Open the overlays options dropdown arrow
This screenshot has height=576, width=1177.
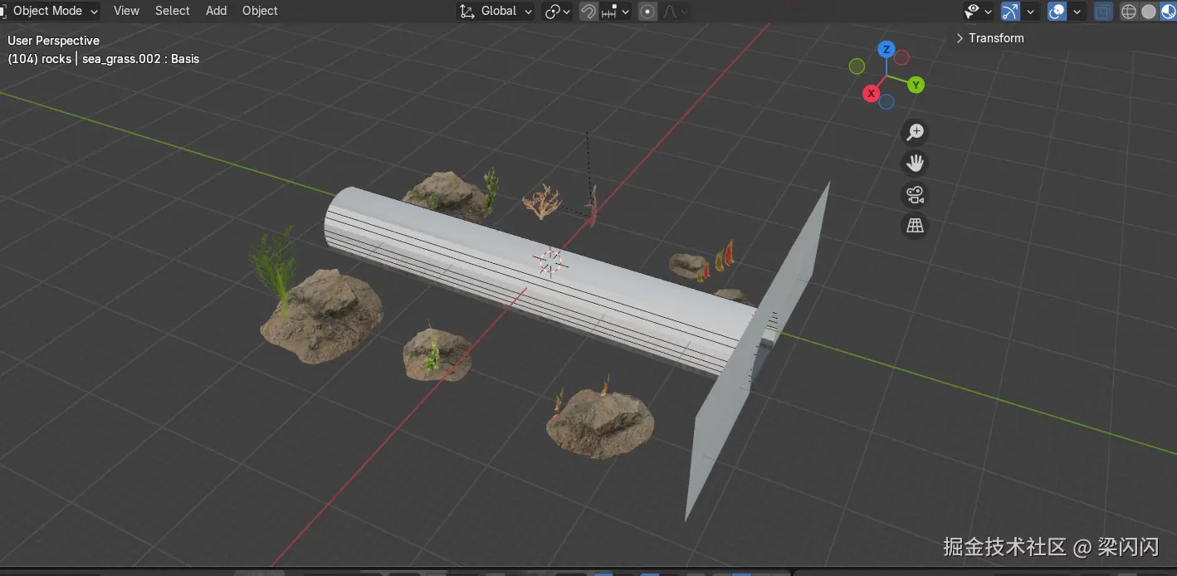coord(1077,11)
